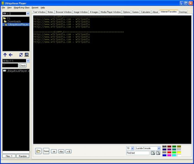Pick the black FB color swatch
Screen dimensions: 194x164
click(x=164, y=147)
